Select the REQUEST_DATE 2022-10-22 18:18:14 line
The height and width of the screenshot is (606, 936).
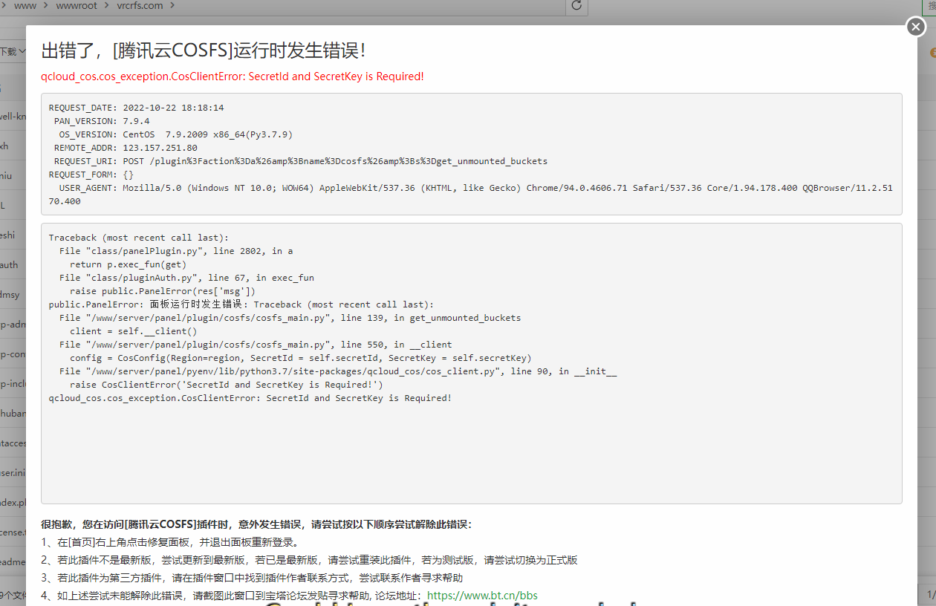click(x=136, y=108)
